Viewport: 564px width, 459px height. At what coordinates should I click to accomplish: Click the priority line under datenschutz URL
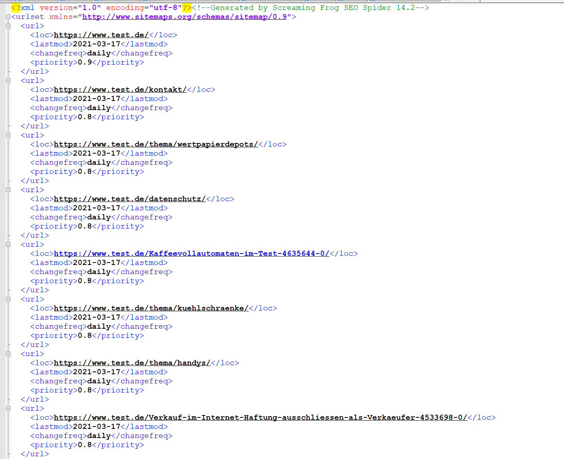click(x=87, y=226)
